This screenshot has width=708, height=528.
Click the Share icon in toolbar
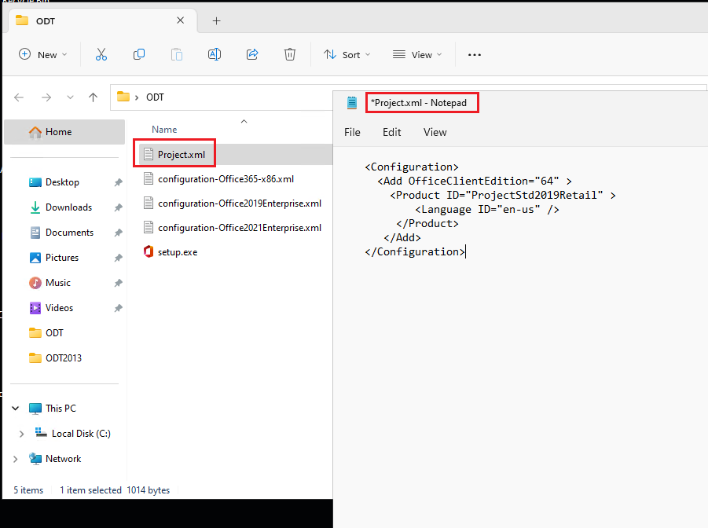point(252,55)
